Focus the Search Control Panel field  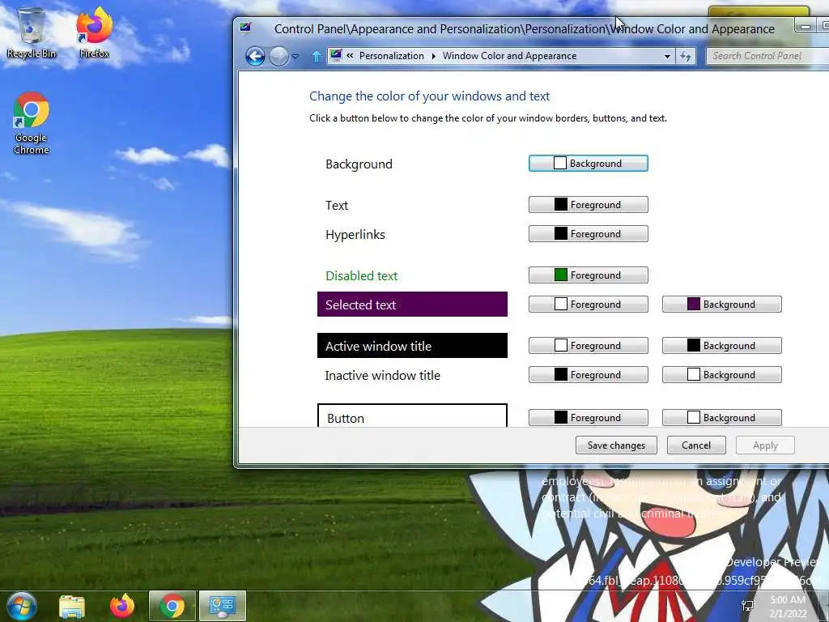(767, 56)
